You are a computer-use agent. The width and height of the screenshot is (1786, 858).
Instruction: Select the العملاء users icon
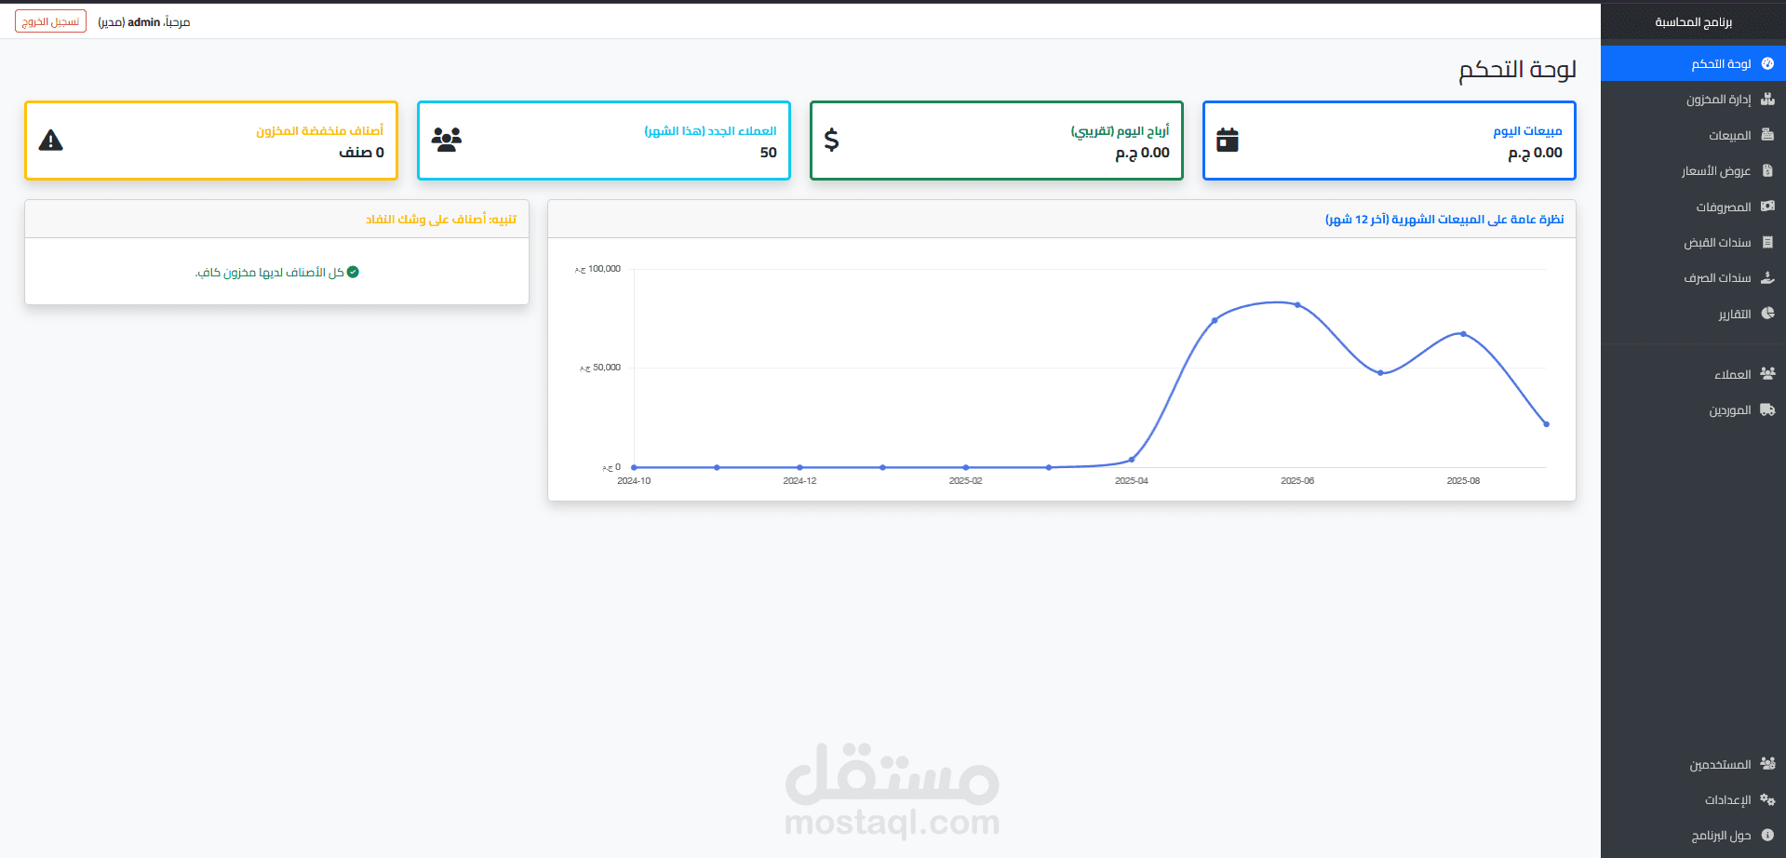pos(1767,373)
